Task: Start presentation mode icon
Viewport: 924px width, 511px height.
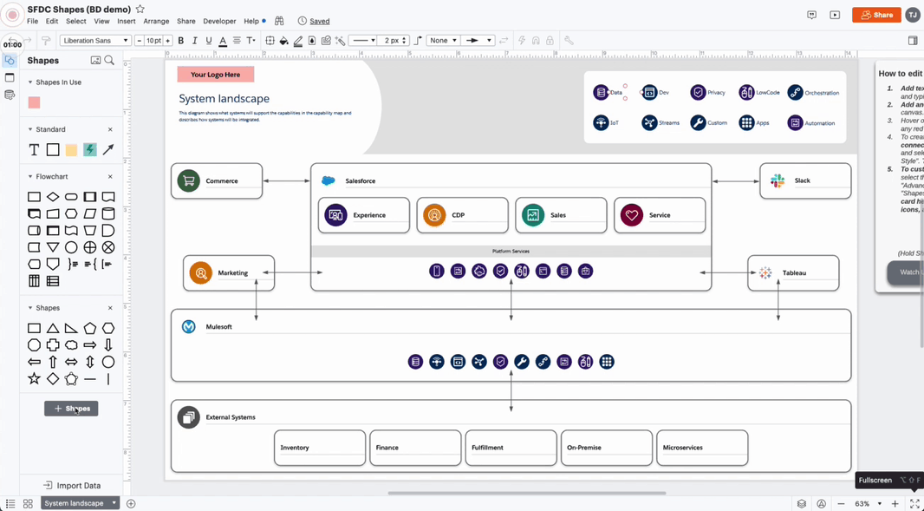Action: point(835,16)
